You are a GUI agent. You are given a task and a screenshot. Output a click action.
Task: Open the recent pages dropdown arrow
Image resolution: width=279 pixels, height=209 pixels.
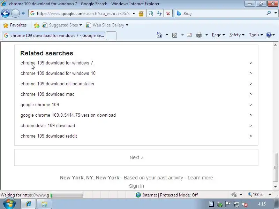[23, 14]
